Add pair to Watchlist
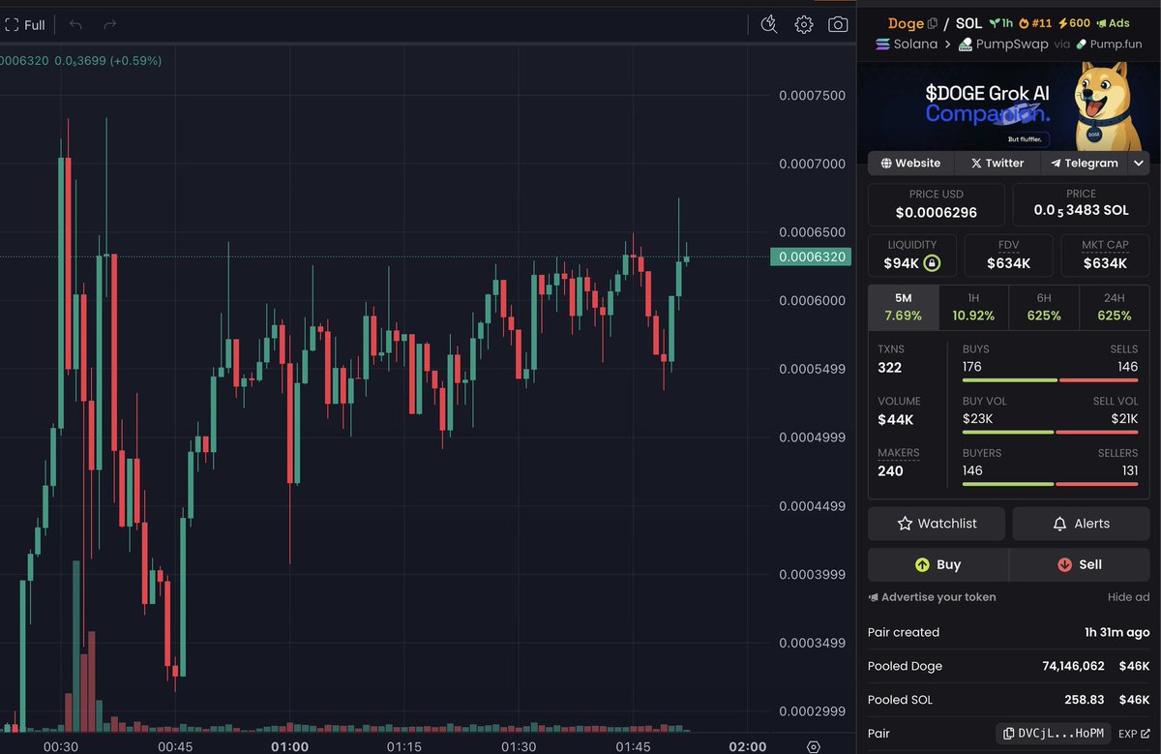 [x=938, y=524]
